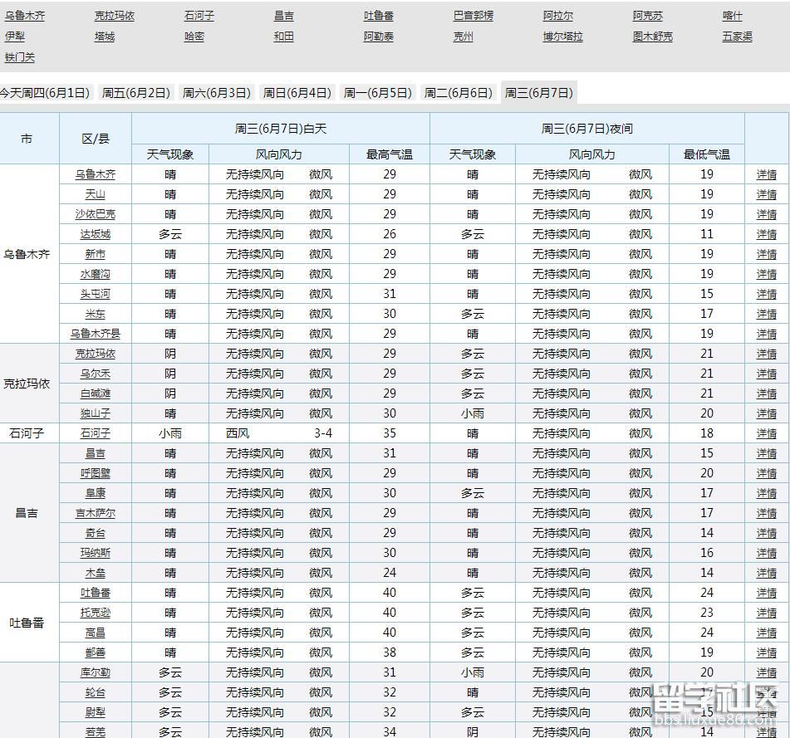This screenshot has height=738, width=790.
Task: Open the 达坂城 district link
Action: [x=94, y=233]
